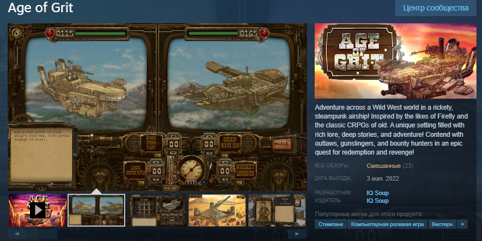Screen dimensions: 482x241
Task: Click the left arrow of thumbnail strip
Action: pyautogui.click(x=16, y=234)
